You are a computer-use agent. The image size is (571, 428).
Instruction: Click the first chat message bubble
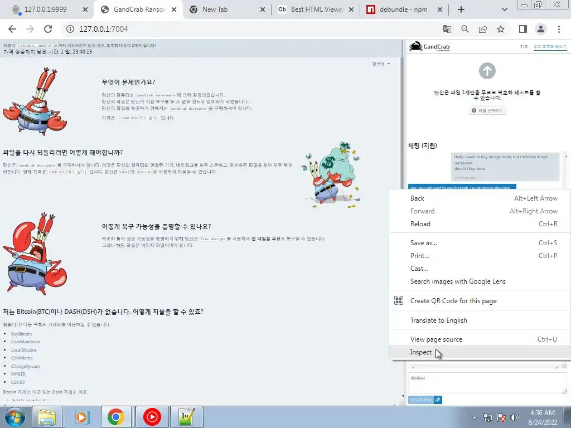(505, 167)
